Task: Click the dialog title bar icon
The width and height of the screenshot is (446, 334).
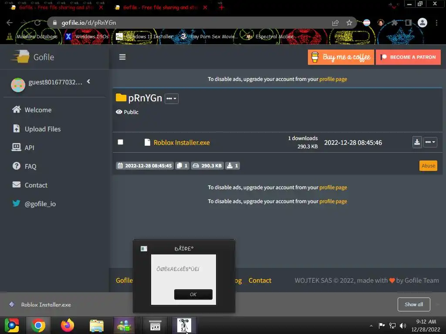Action: tap(144, 248)
